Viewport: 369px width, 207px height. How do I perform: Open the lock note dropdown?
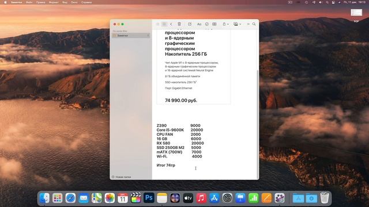tap(225, 24)
